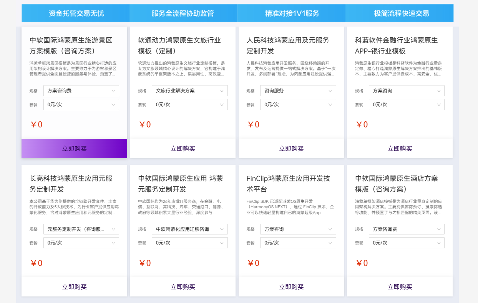This screenshot has height=303, width=478.
Task: Expand 元服务定制开发 spec dropdown for 长亮科技
Action: (x=81, y=229)
